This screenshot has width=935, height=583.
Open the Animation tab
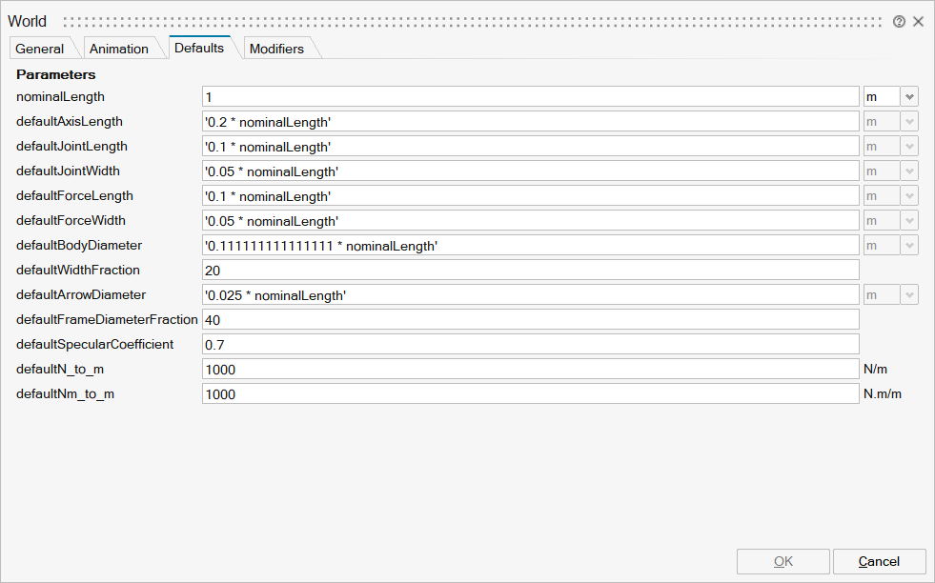pyautogui.click(x=119, y=49)
